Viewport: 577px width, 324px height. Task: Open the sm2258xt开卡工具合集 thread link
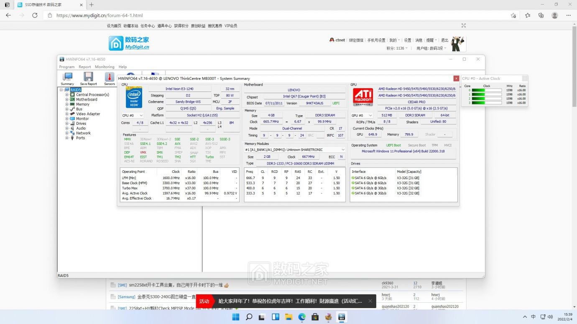coord(176,285)
